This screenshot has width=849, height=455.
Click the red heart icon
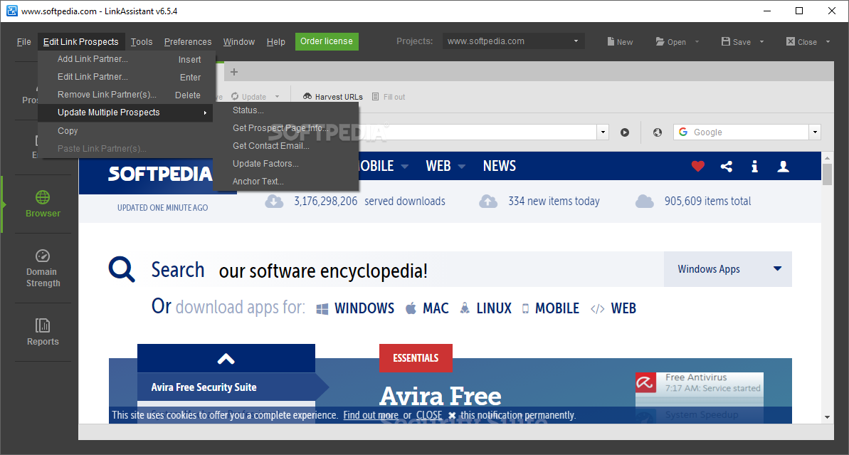tap(698, 167)
